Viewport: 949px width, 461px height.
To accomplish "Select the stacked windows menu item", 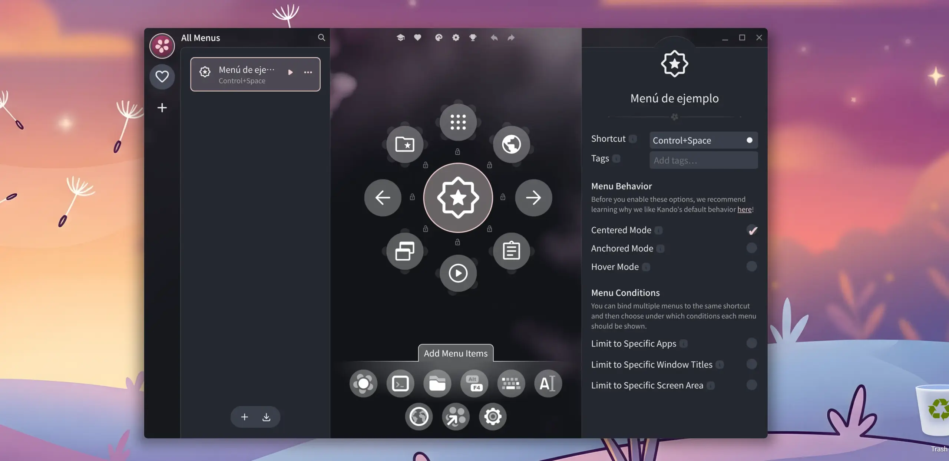I will (405, 251).
